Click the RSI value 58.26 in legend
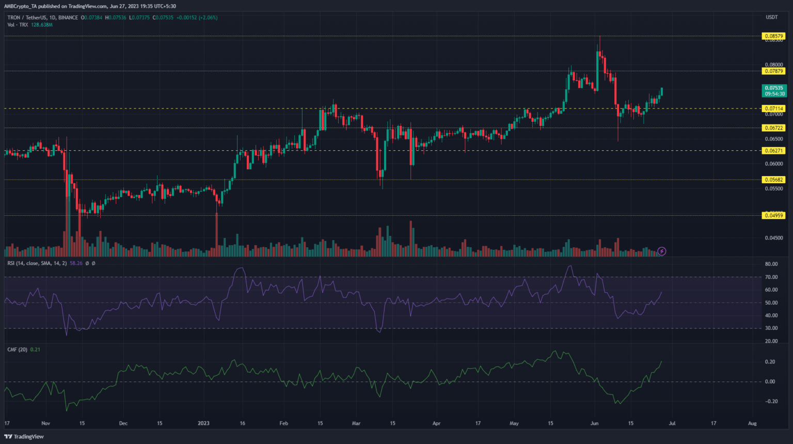The width and height of the screenshot is (793, 444). pyautogui.click(x=76, y=263)
